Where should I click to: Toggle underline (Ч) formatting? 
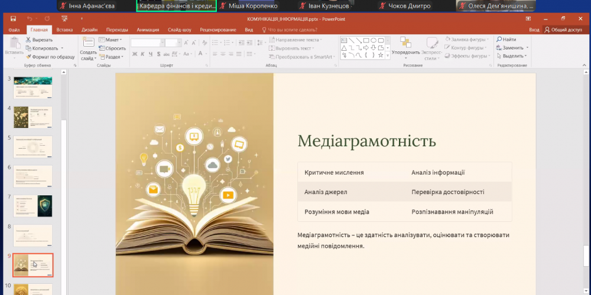pyautogui.click(x=151, y=54)
